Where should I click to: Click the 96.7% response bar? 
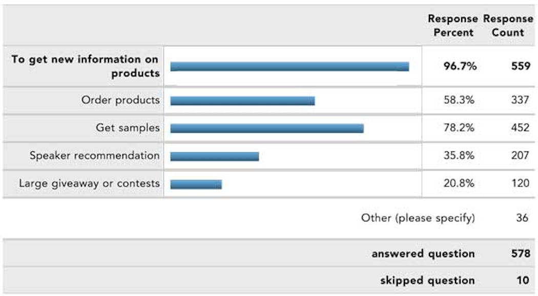click(289, 66)
